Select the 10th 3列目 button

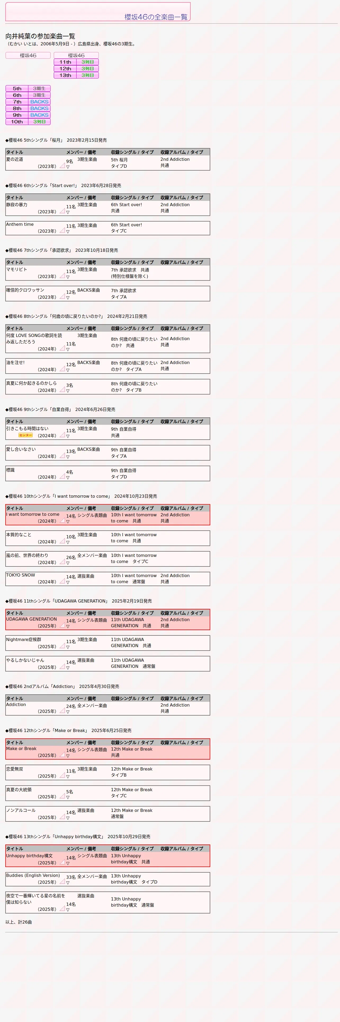click(x=28, y=122)
